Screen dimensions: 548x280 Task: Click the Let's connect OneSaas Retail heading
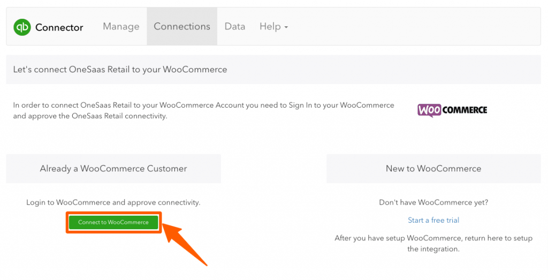point(120,70)
